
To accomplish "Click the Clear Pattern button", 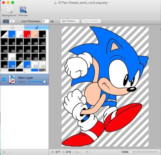I will (x=91, y=21).
